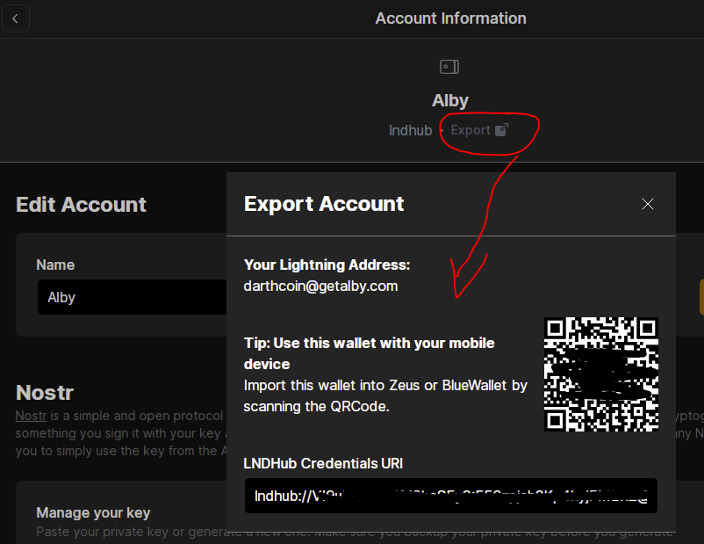Image resolution: width=704 pixels, height=544 pixels.
Task: Open the Export link
Action: pos(479,130)
